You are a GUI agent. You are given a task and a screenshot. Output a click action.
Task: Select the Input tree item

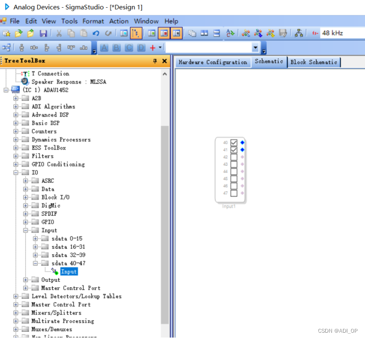pyautogui.click(x=69, y=271)
